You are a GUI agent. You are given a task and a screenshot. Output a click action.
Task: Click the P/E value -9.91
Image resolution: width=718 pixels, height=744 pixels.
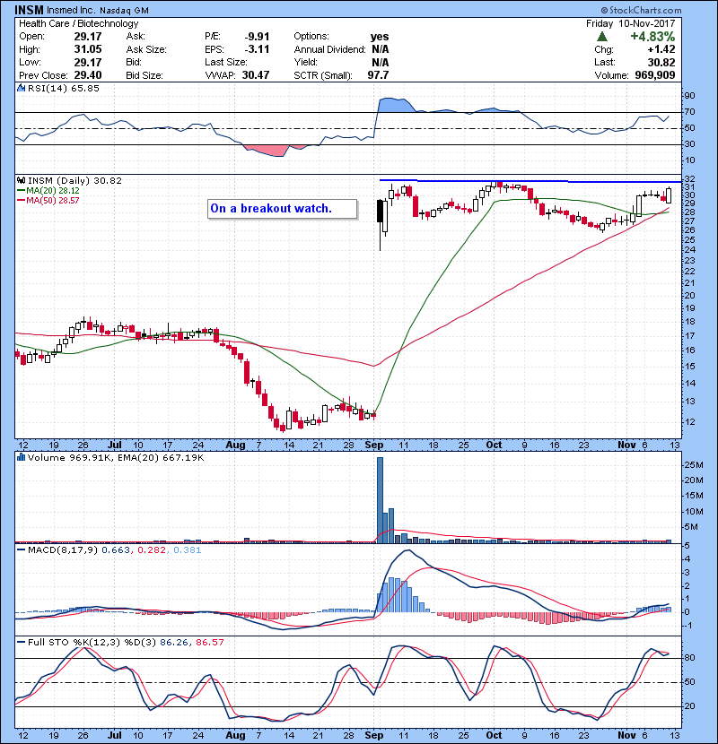coord(257,37)
